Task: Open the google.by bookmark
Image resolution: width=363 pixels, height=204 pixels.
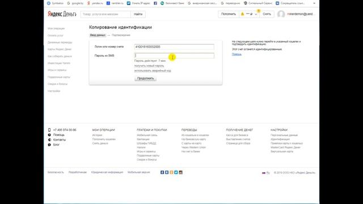Action: [x=75, y=3]
